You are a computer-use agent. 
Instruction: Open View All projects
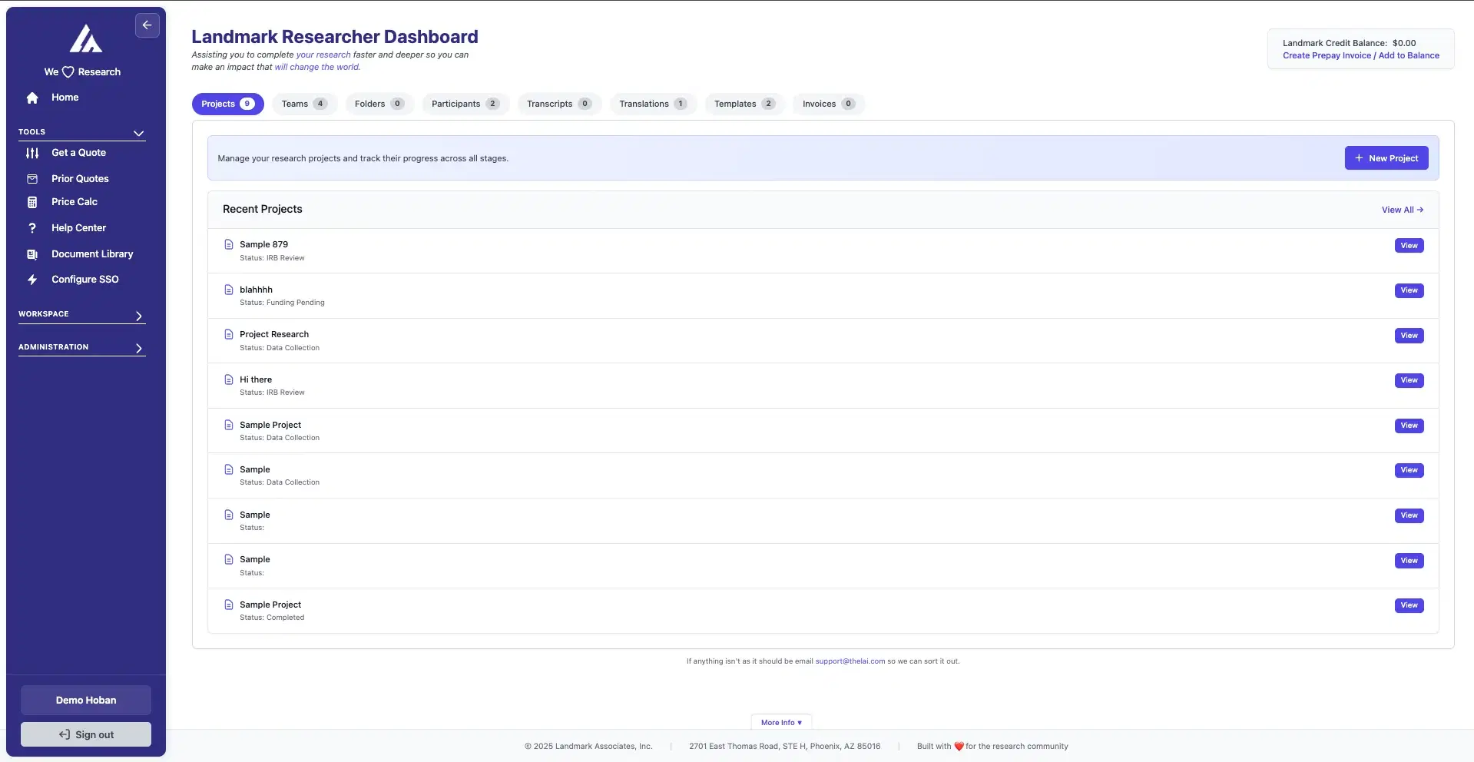pos(1402,209)
